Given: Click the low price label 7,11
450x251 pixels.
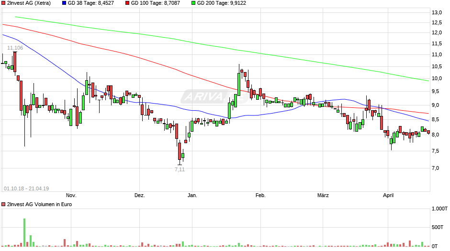Looking at the screenshot, I should point(180,169).
